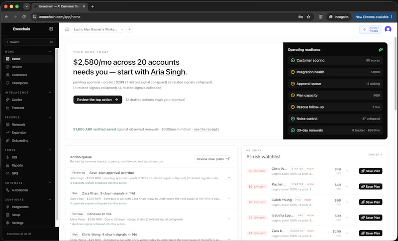Go to Customers page
The height and width of the screenshot is (241, 398).
[28, 75]
